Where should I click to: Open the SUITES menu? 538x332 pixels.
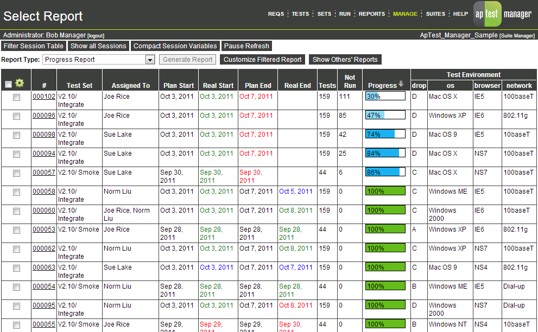(435, 14)
